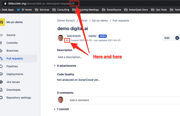Click the Source sidebar icon
This screenshot has width=180, height=116.
pyautogui.click(x=1, y=35)
